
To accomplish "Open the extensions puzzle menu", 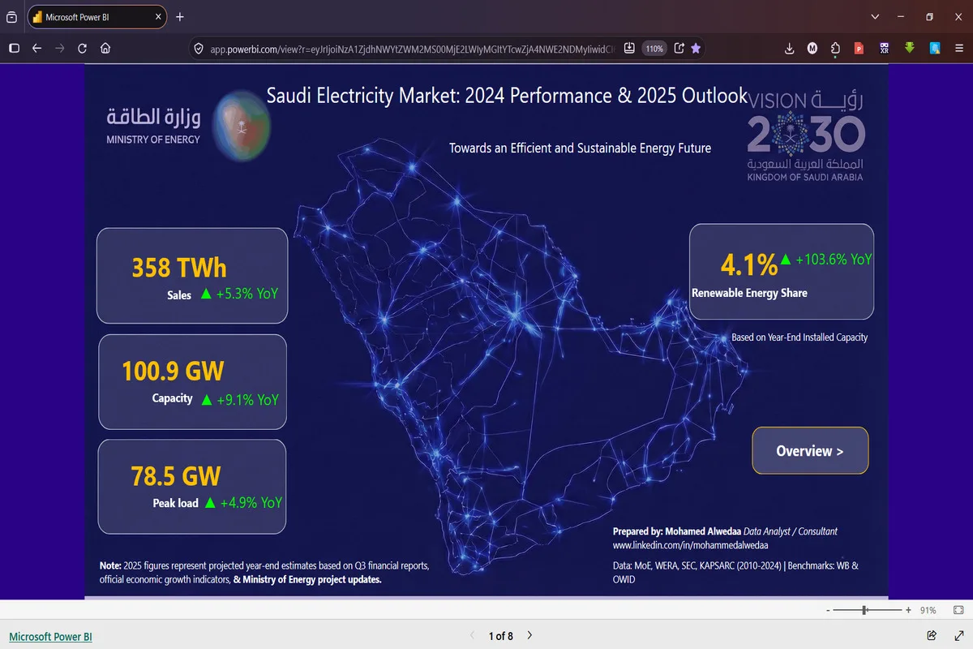I will click(x=835, y=49).
